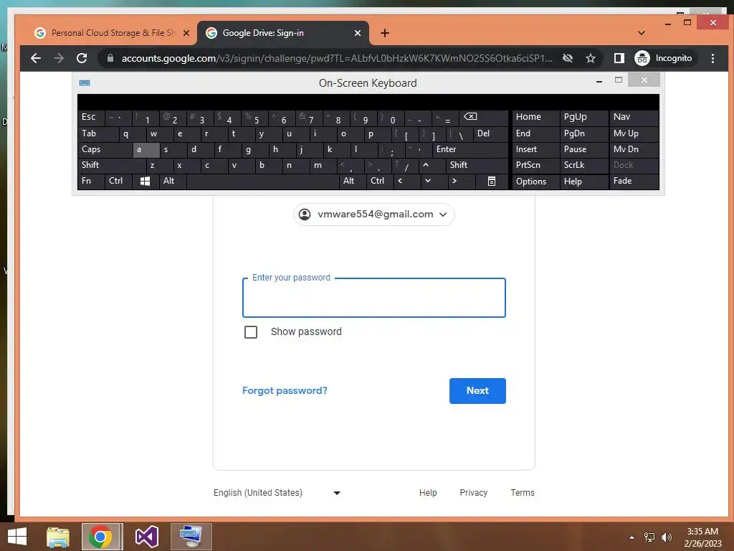Click the Del key on keyboard
Viewport: 734px width, 551px height.
[490, 134]
